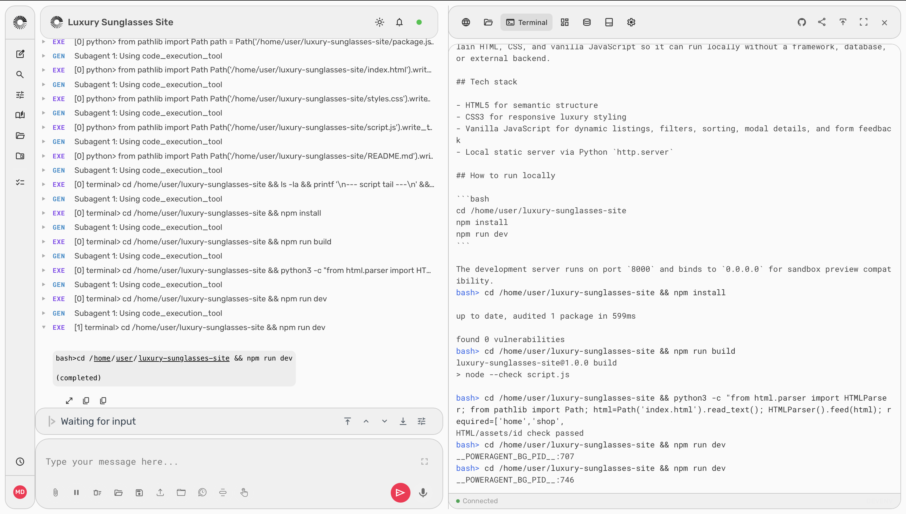Open the grid dashboard tab in right panel
906x514 pixels.
(565, 22)
